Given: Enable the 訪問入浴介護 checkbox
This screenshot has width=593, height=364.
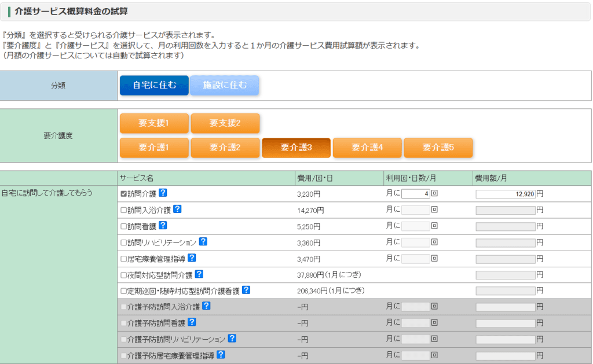Looking at the screenshot, I should [x=123, y=210].
